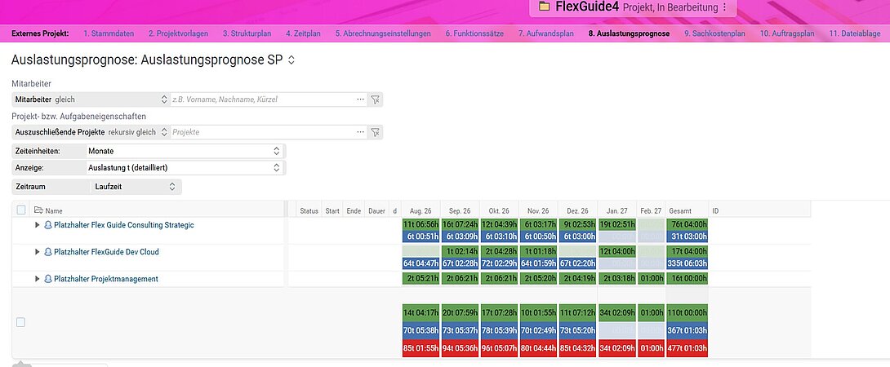Image resolution: width=890 pixels, height=367 pixels.
Task: Click the person icon of Platzhalter FlexGuide Dev Cloud
Action: click(x=48, y=252)
